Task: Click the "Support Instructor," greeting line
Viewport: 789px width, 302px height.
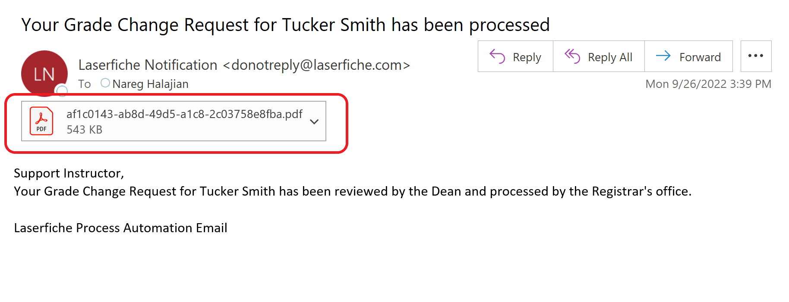Action: coord(69,173)
